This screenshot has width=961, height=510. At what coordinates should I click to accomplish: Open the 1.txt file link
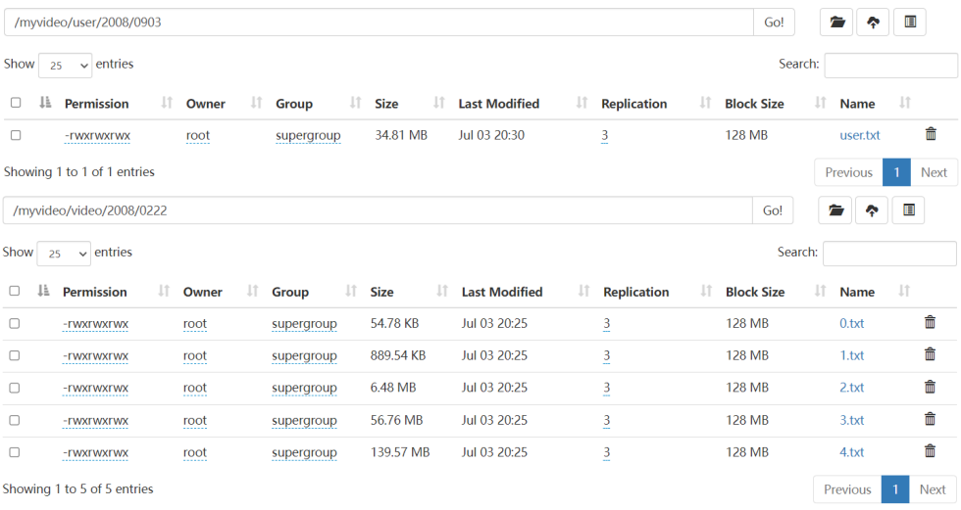pos(851,355)
